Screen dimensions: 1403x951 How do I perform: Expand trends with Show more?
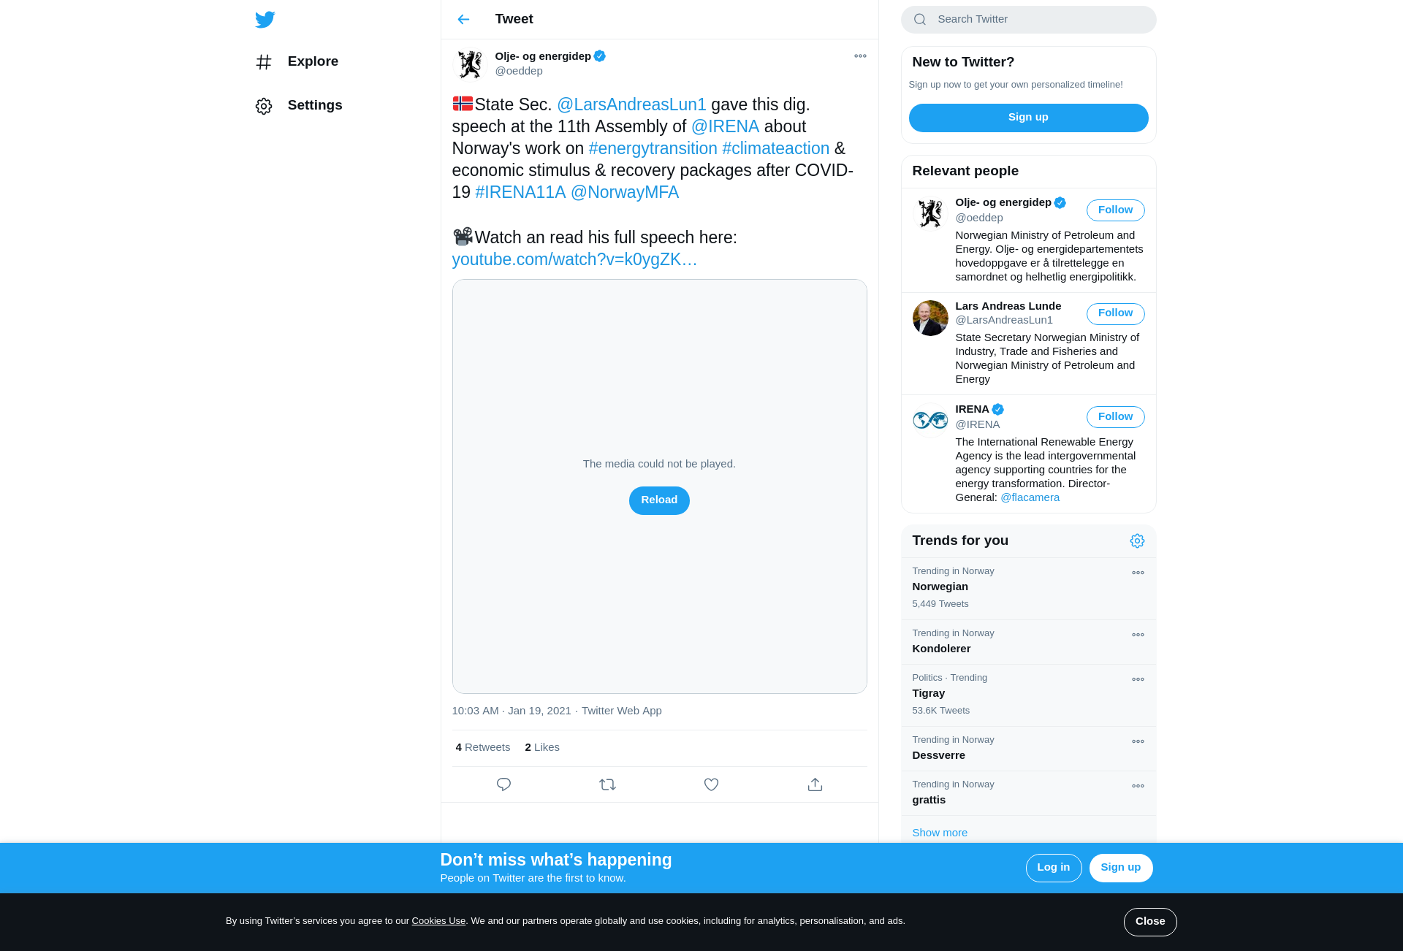940,833
